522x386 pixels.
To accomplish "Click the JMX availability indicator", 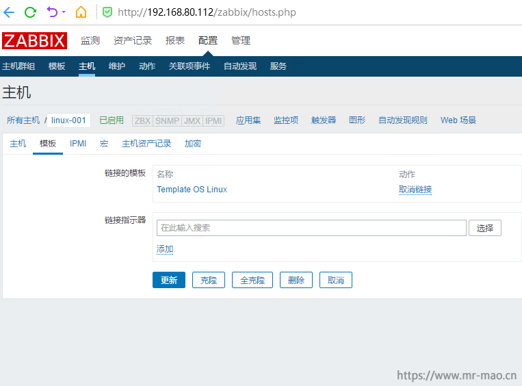I will pyautogui.click(x=192, y=120).
